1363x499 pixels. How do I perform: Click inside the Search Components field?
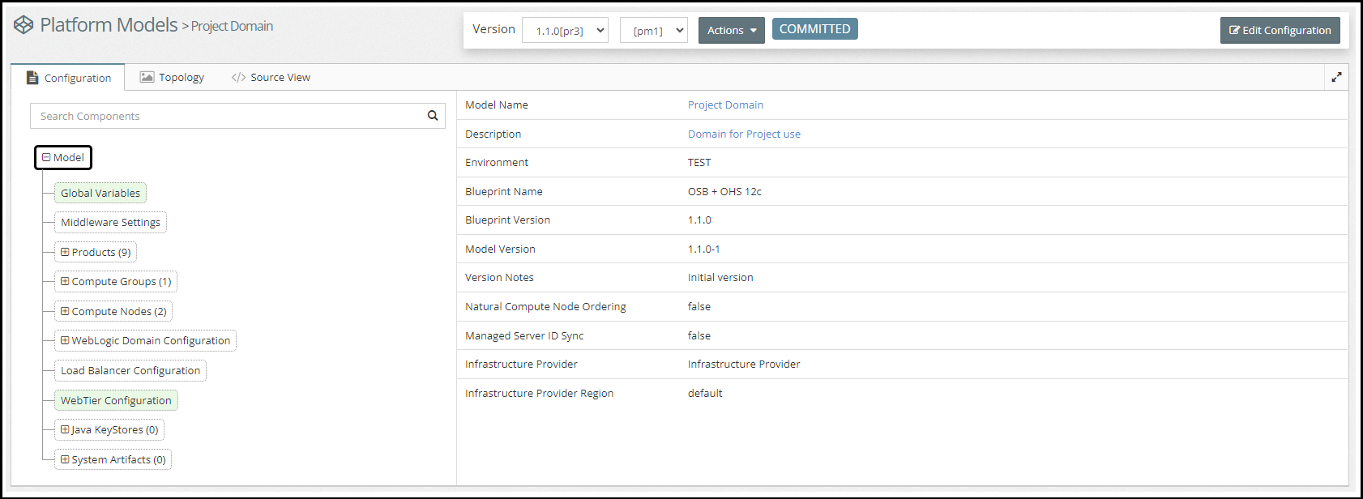227,116
